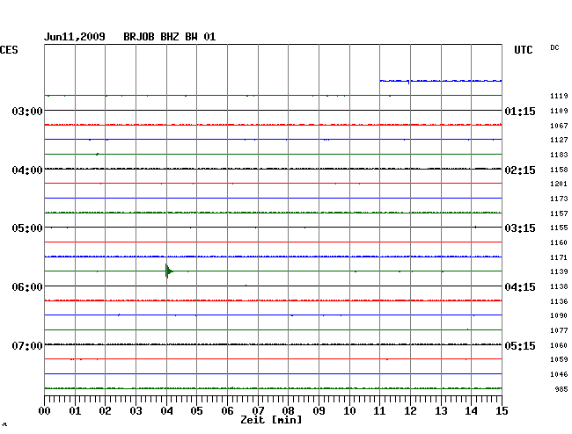Click the DC value 1171
Viewport: 572px width, 434px height.
tap(559, 257)
